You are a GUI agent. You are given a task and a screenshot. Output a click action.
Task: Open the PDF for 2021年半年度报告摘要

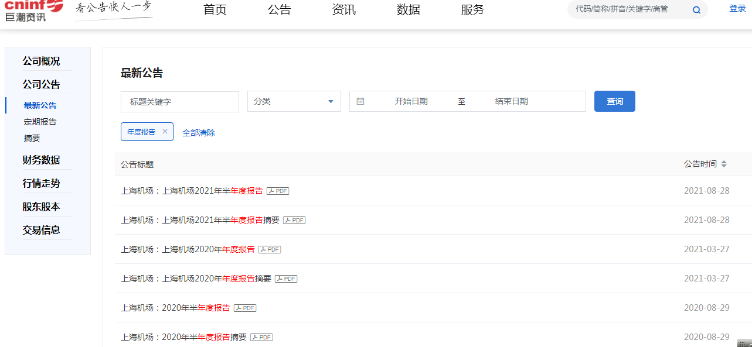tap(293, 220)
